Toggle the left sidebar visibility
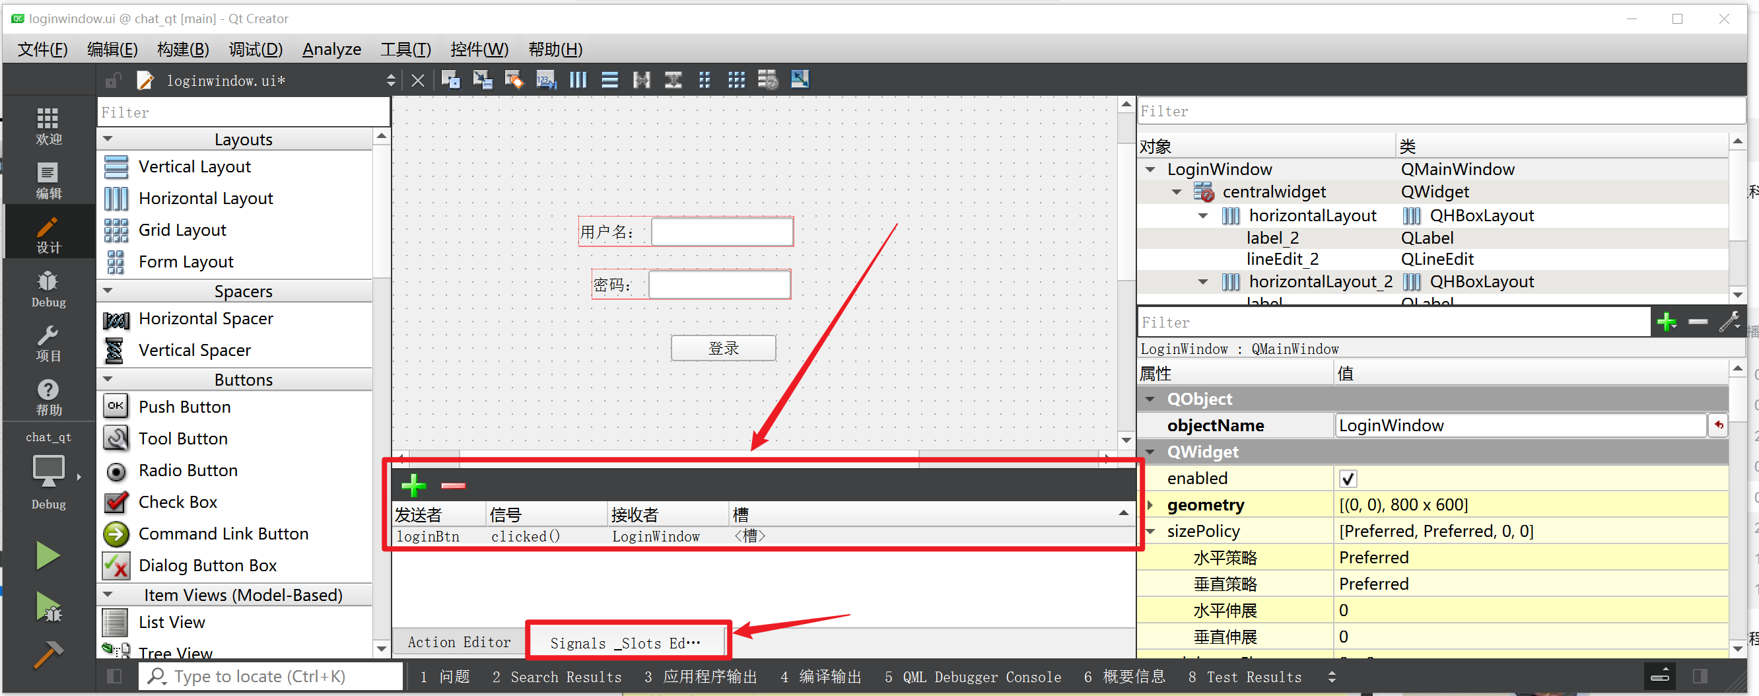Image resolution: width=1759 pixels, height=696 pixels. pyautogui.click(x=114, y=676)
